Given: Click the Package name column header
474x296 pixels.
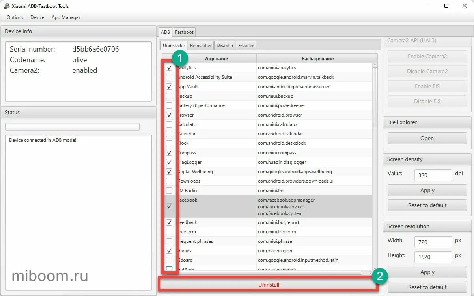Looking at the screenshot, I should click(317, 59).
